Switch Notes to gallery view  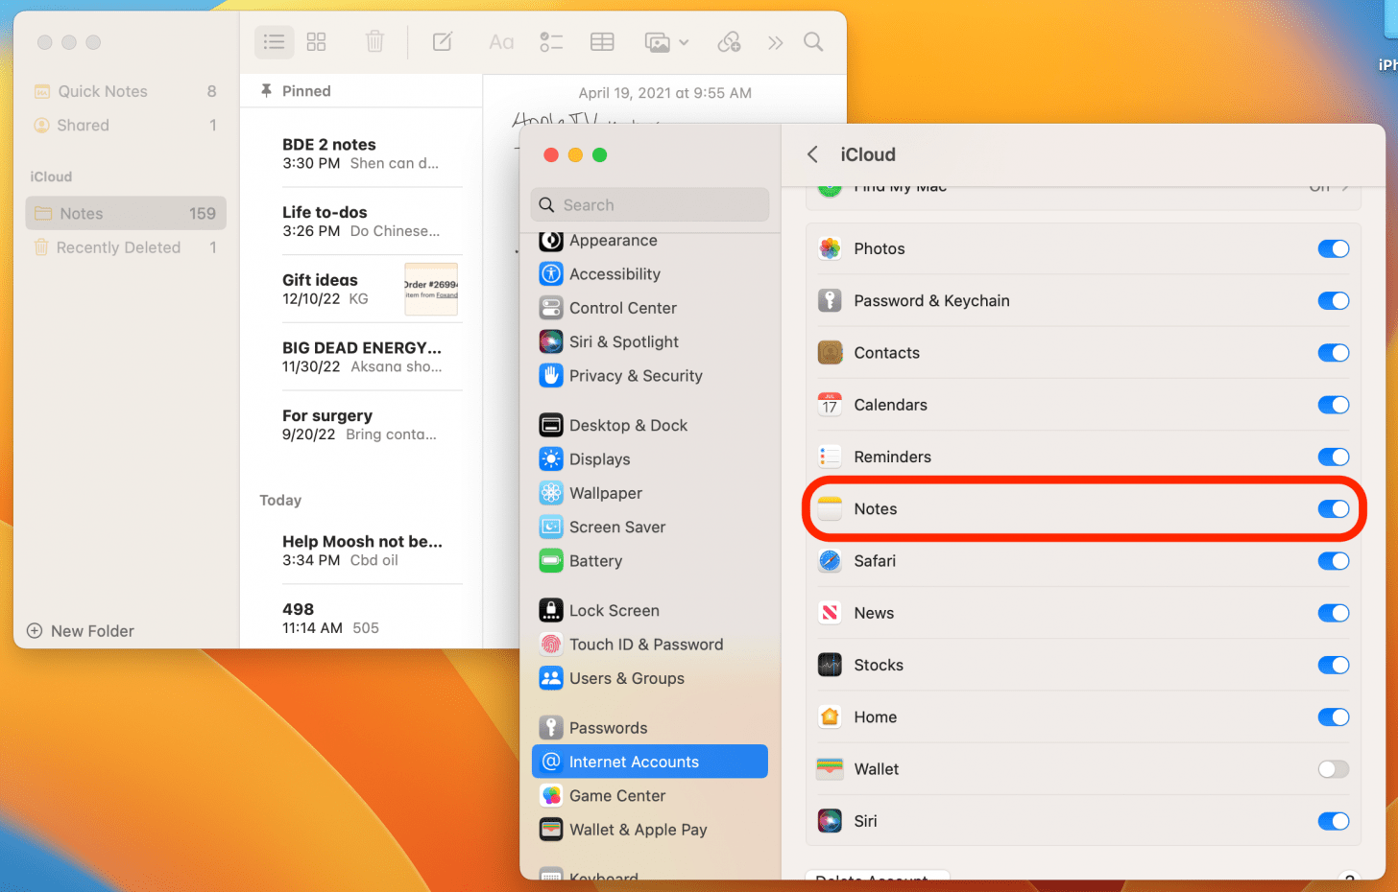316,42
